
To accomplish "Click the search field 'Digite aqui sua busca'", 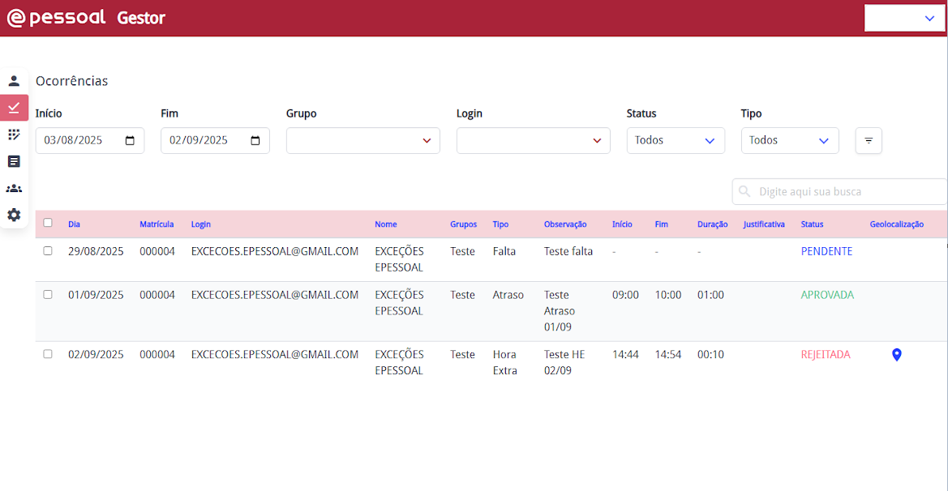I will 843,192.
